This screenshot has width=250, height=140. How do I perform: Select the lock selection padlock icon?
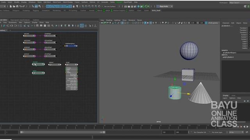coord(73,6)
